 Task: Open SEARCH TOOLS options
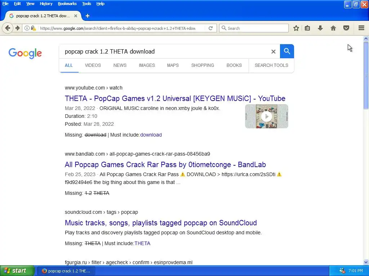[x=271, y=65]
